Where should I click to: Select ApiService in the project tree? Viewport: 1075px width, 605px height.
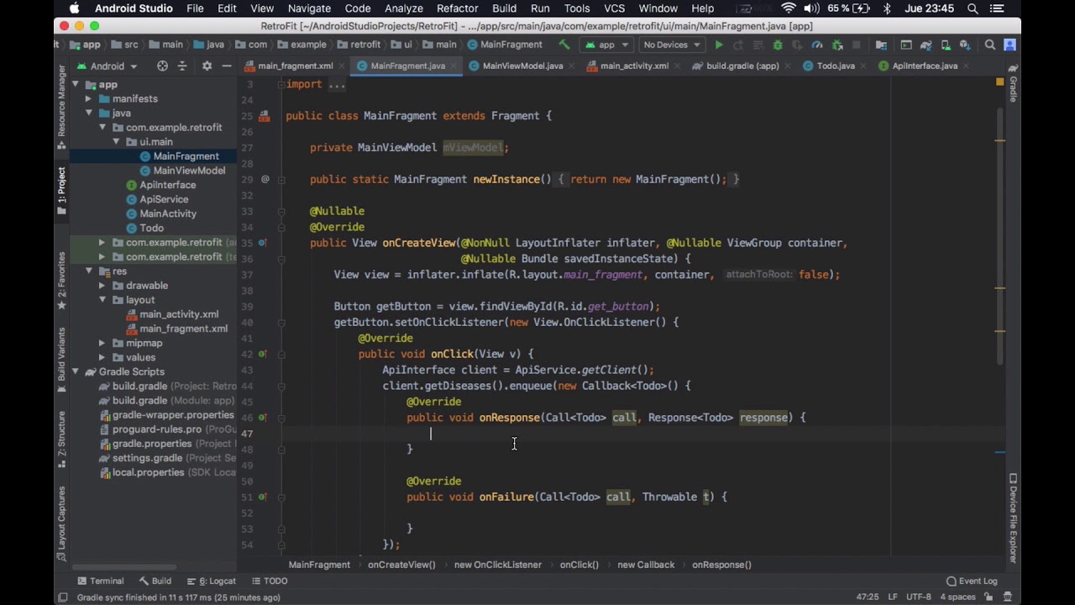click(x=164, y=199)
